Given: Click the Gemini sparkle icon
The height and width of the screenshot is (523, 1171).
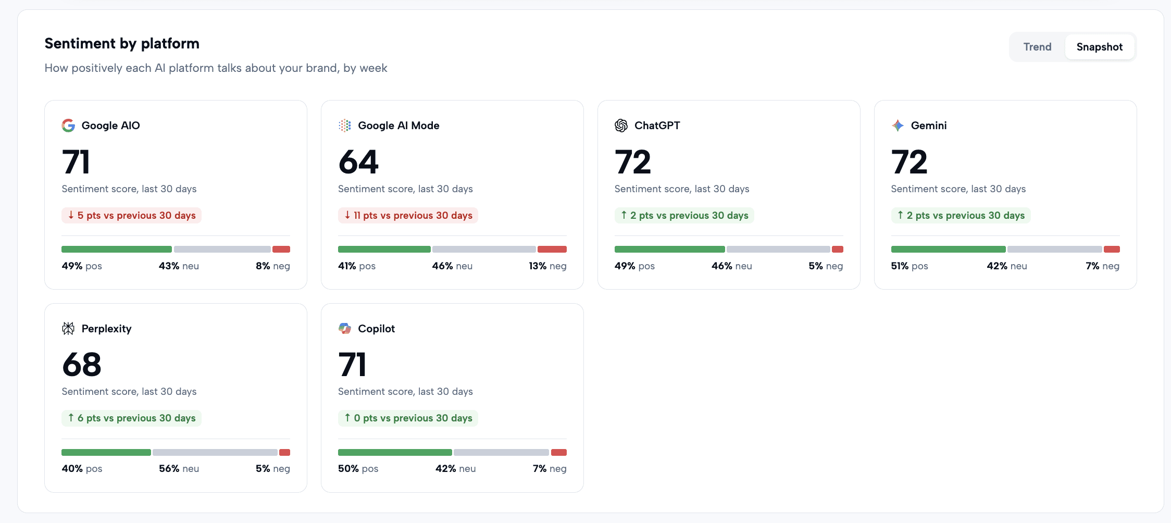Looking at the screenshot, I should coord(898,126).
